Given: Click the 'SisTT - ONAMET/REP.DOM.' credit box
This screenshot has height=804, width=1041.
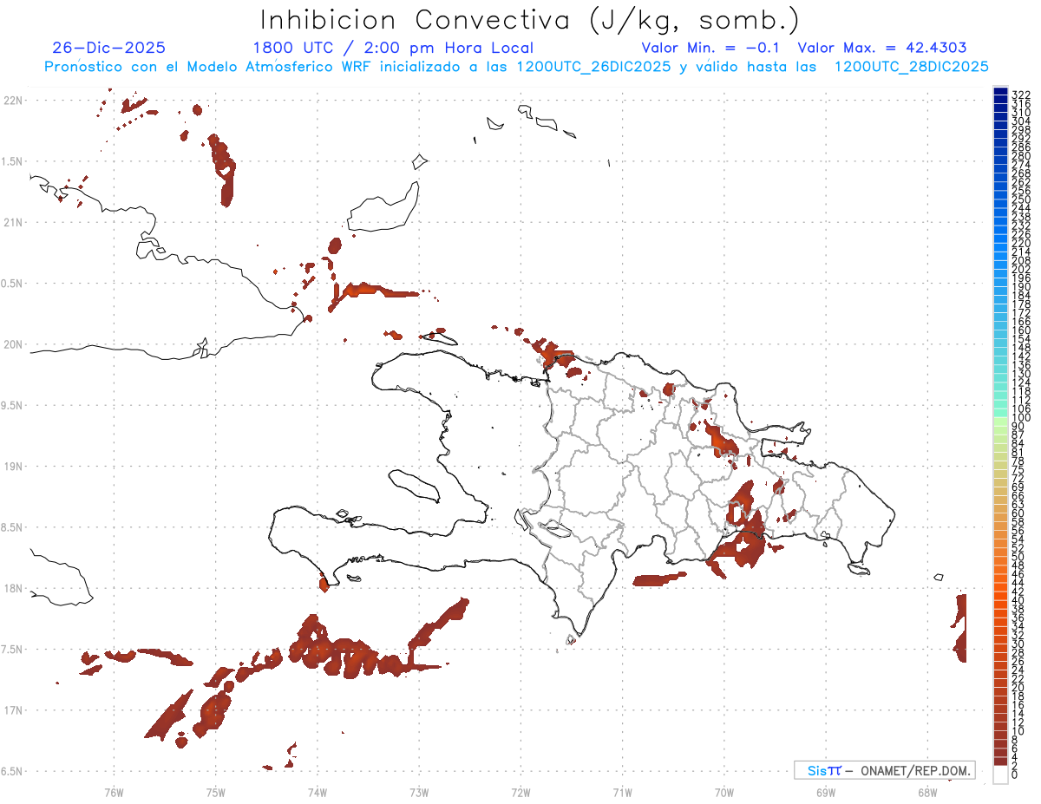Looking at the screenshot, I should [885, 770].
